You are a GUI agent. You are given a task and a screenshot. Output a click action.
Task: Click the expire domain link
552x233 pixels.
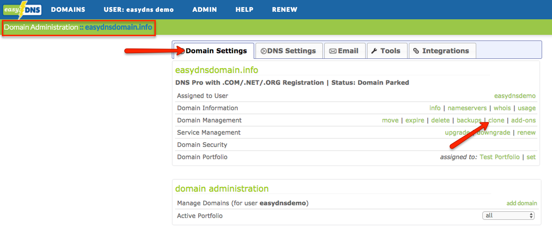[x=415, y=121]
